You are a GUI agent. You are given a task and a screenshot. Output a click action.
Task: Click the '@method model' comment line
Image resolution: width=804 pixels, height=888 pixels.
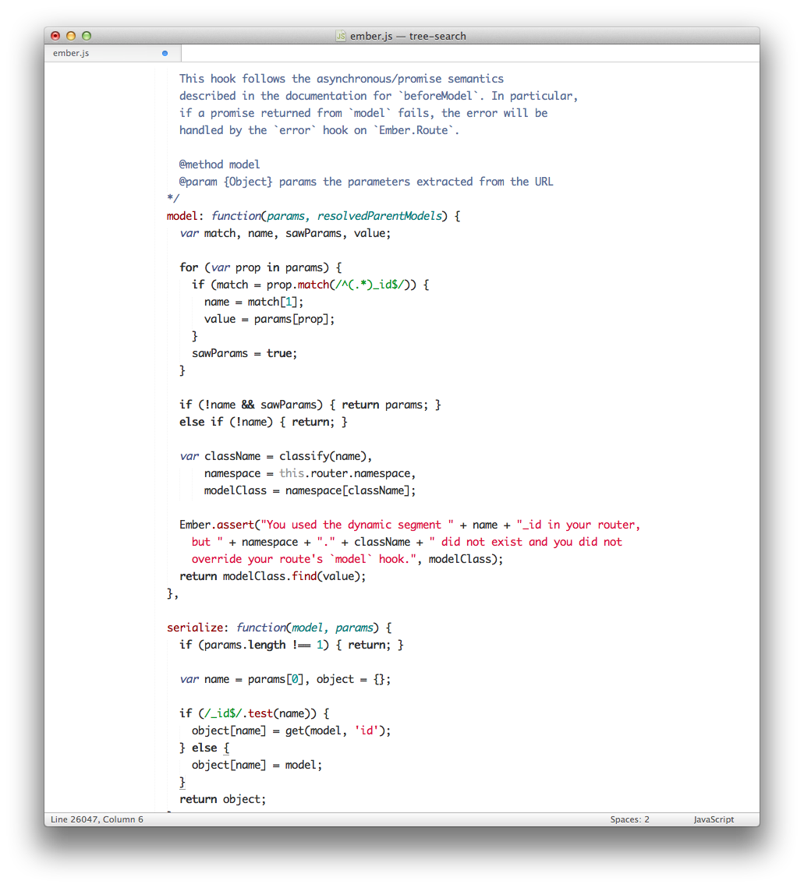coord(220,165)
